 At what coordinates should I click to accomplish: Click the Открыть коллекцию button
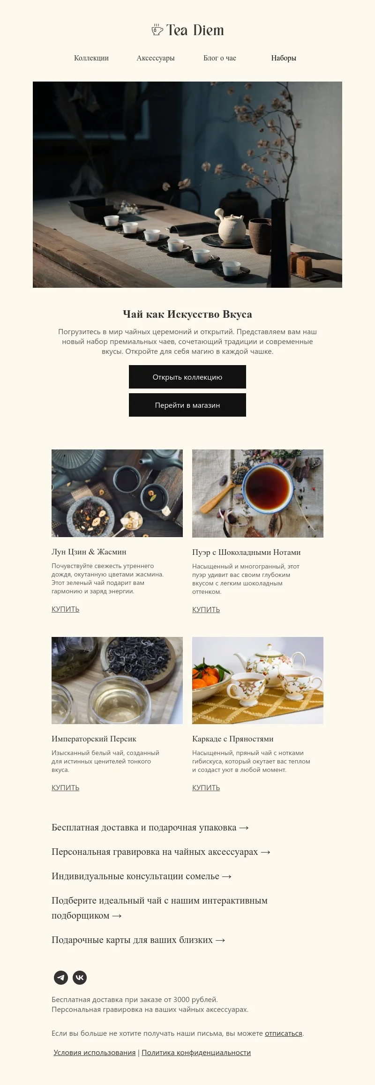[187, 377]
